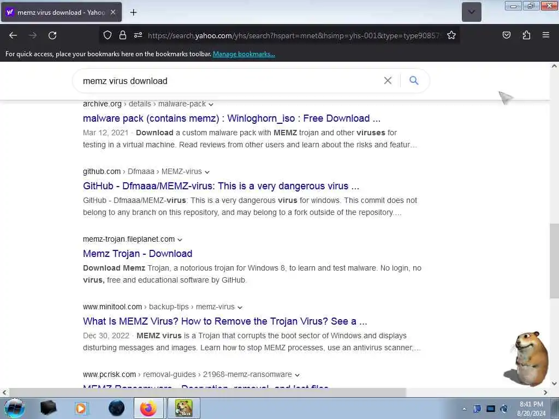Open the Save to Pocket icon
Viewport: 559px width, 419px height.
507,35
